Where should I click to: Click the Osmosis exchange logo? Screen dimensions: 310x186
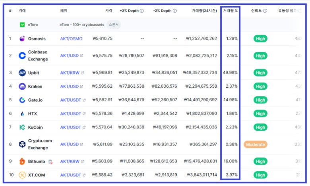tap(22, 38)
